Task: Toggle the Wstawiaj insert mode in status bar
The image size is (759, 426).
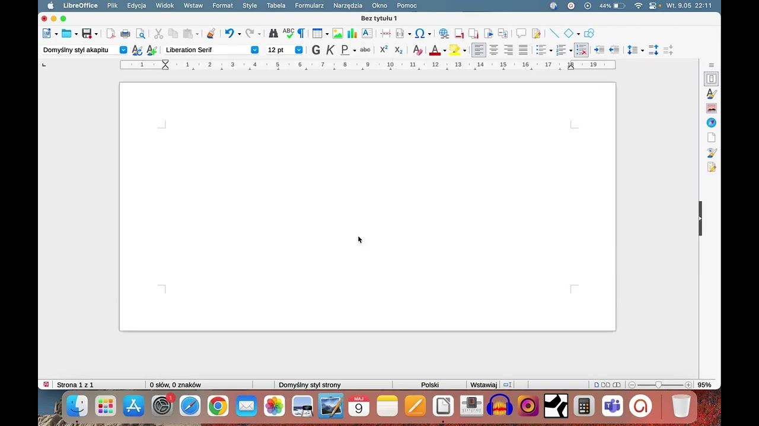Action: pyautogui.click(x=484, y=385)
